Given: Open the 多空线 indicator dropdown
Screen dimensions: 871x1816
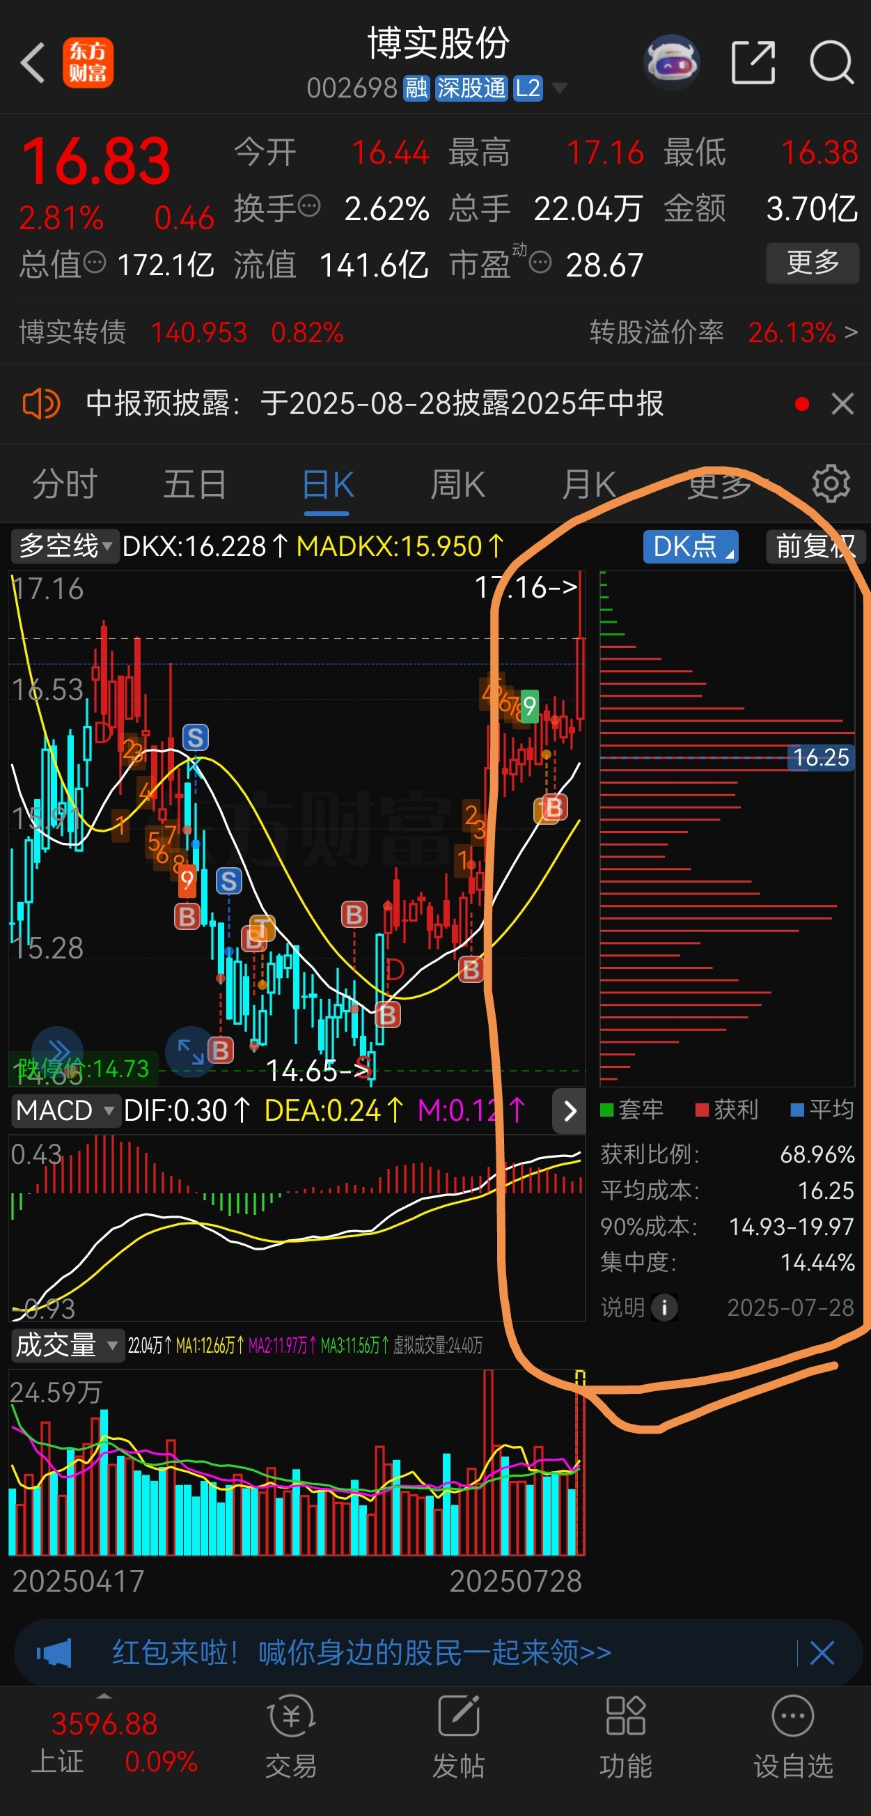Looking at the screenshot, I should tap(65, 546).
